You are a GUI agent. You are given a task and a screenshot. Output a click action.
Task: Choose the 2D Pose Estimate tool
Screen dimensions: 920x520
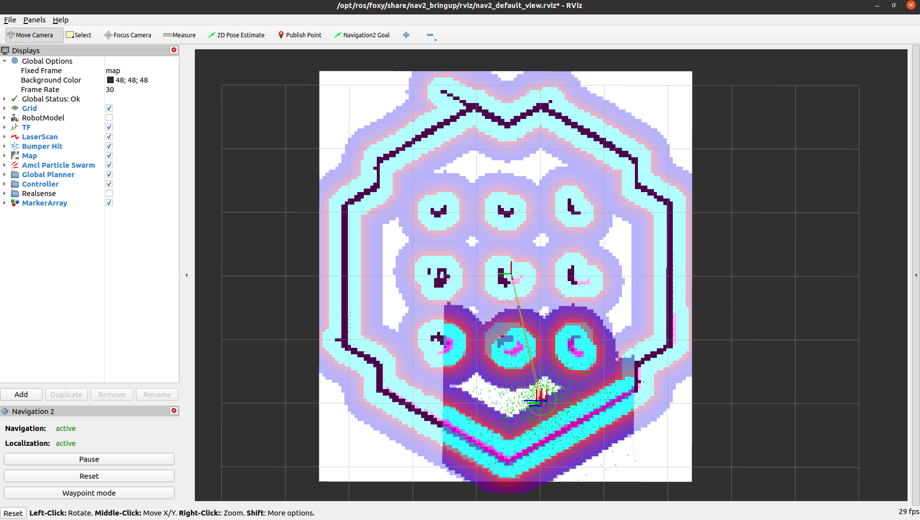[236, 35]
